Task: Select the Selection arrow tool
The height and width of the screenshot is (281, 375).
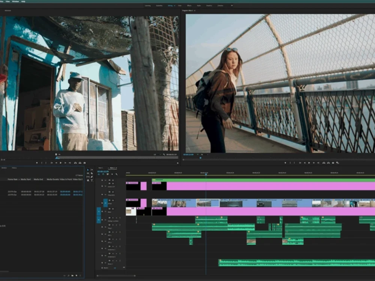Action: coord(88,170)
